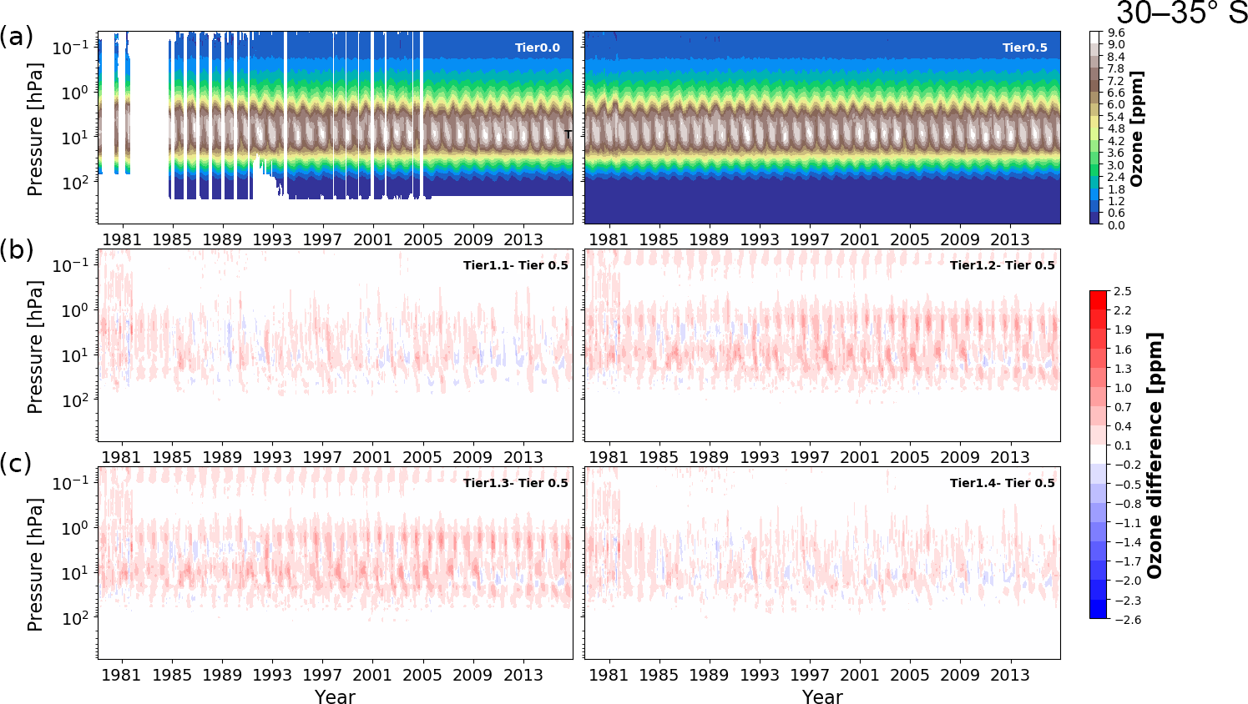Select the Tier1.1- Tier 0.5 label
This screenshot has width=1248, height=704.
coord(515,265)
